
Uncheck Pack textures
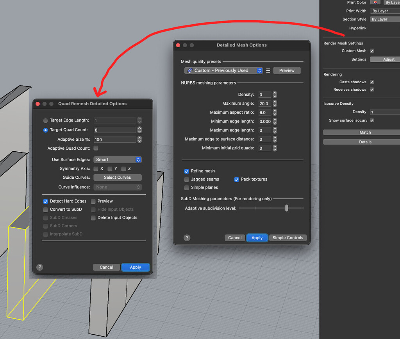236,179
